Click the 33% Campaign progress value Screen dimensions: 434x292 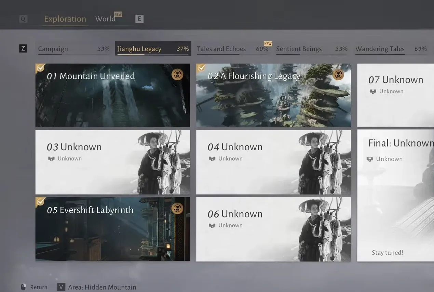[104, 49]
